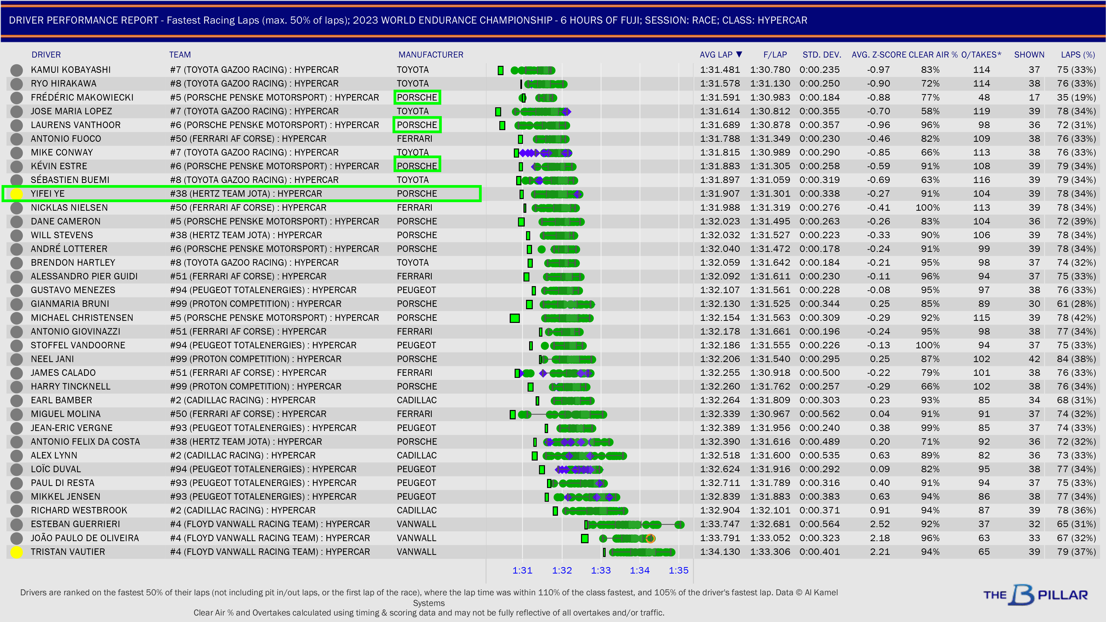Select the Paul Di Resta driver name
The width and height of the screenshot is (1106, 622).
tap(63, 483)
